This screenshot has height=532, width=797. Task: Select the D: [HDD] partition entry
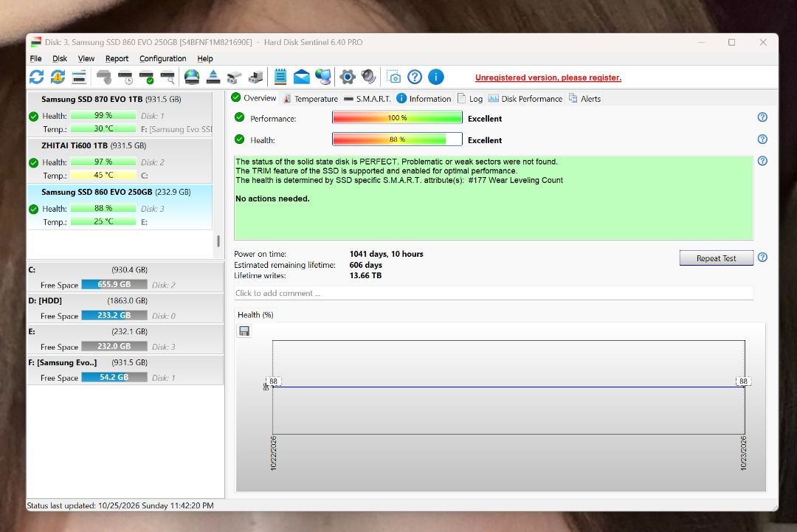[125, 308]
